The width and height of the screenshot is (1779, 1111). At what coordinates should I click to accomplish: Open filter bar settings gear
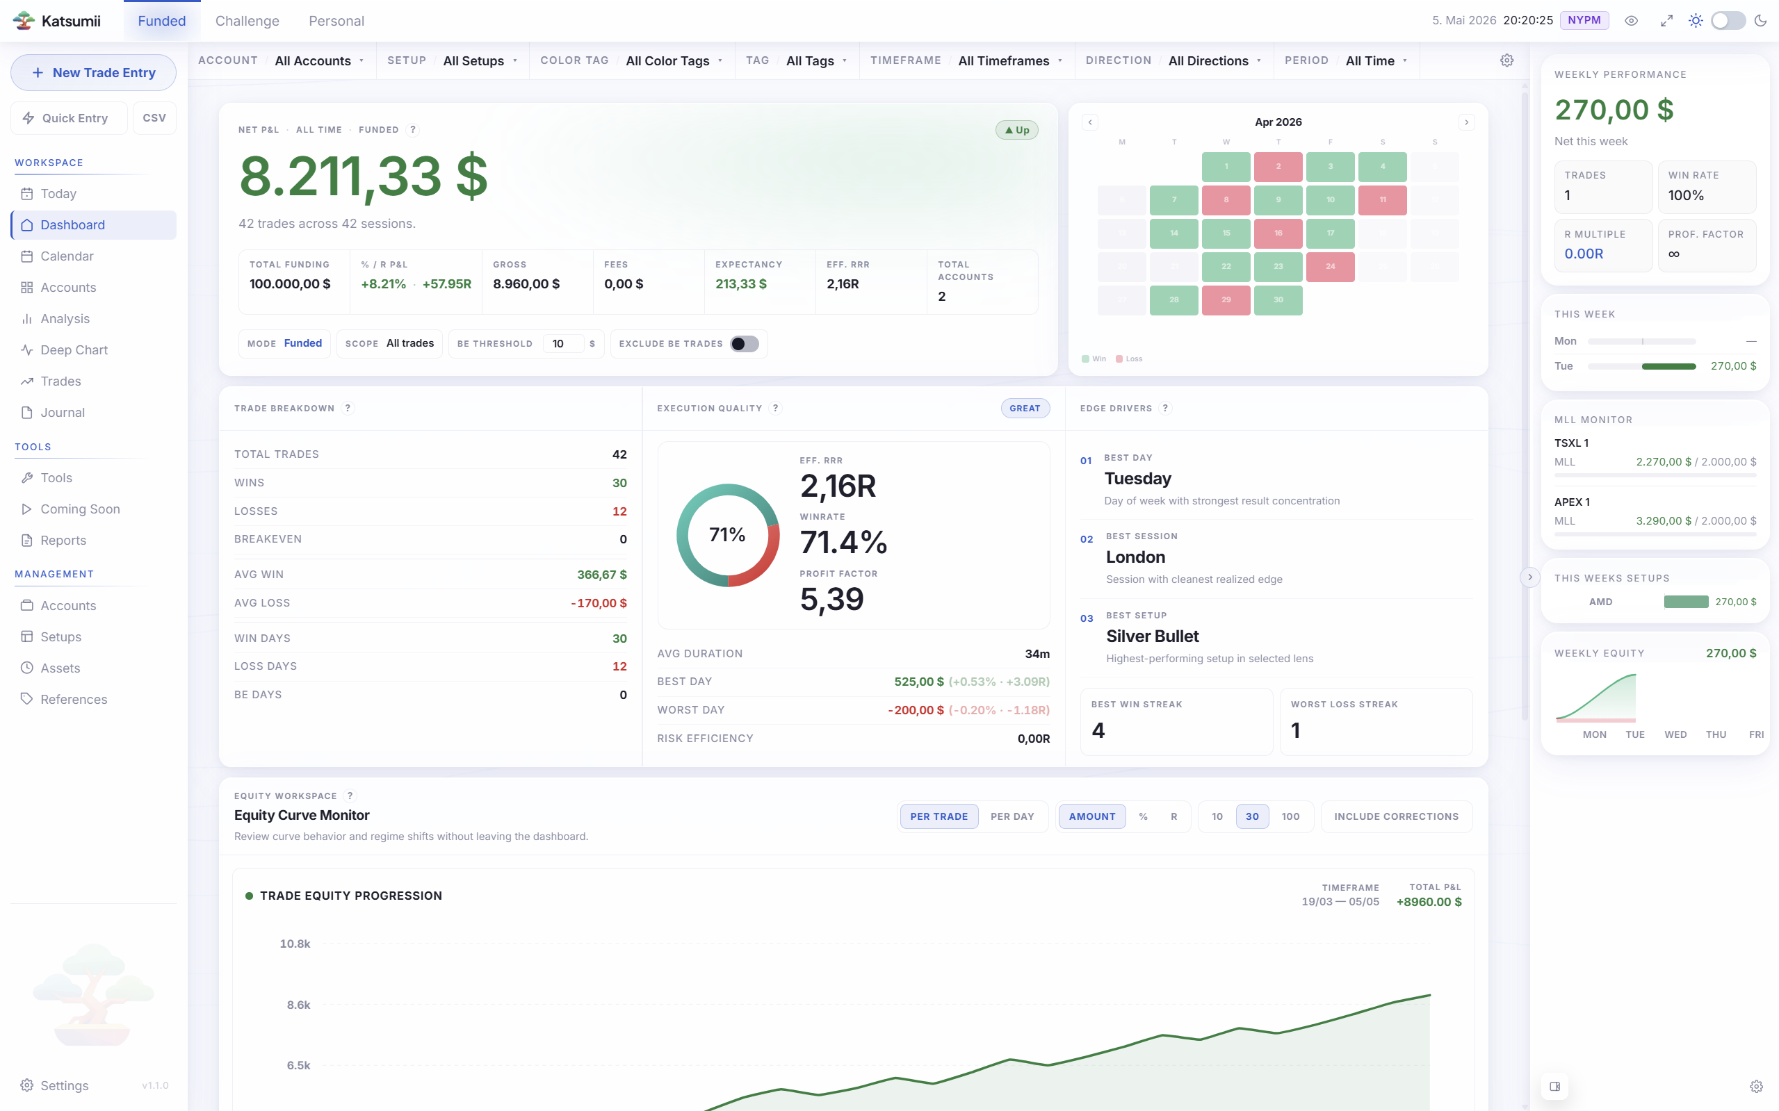click(1507, 60)
